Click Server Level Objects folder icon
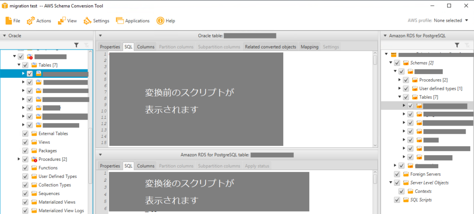Image resolution: width=474 pixels, height=214 pixels. point(405,183)
